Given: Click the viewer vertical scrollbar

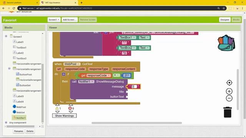Looking at the screenshot, I should pos(238,89).
